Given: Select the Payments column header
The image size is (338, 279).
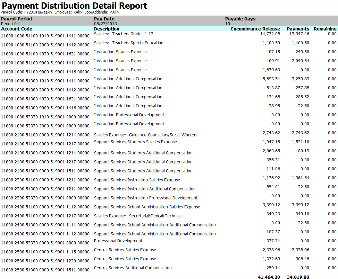Looking at the screenshot, I should tap(298, 29).
